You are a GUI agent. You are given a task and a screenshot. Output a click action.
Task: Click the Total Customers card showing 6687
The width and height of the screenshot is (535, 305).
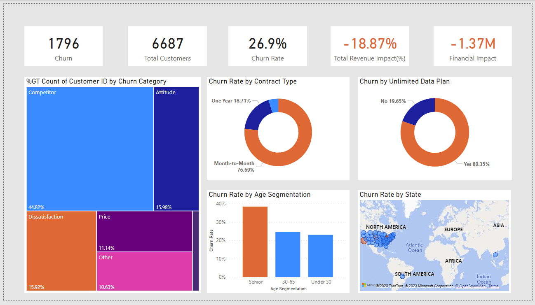[x=167, y=45]
